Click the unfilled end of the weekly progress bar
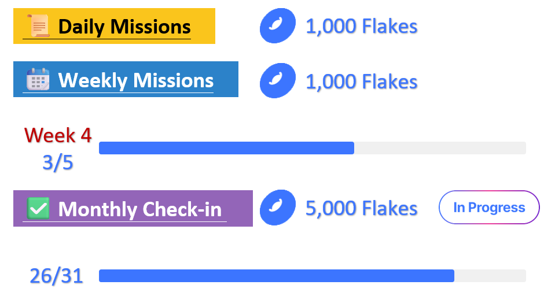This screenshot has height=307, width=555. [440, 148]
